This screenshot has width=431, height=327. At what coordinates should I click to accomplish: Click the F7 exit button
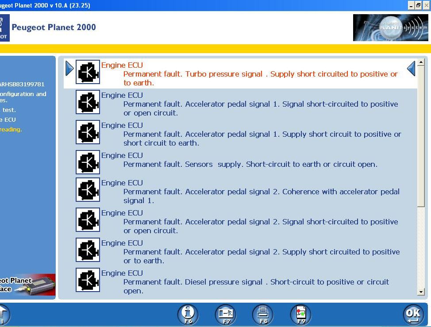point(226,315)
